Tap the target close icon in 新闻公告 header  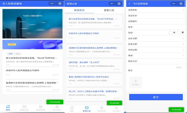pos(119,4)
